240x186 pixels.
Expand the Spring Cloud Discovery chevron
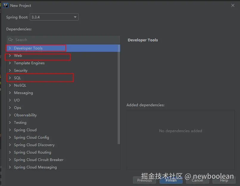[10, 145]
